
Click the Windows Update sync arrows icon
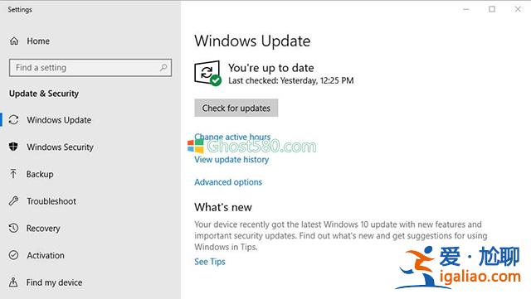13,120
